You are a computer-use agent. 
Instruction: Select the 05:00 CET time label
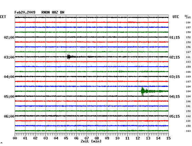coord(9,97)
